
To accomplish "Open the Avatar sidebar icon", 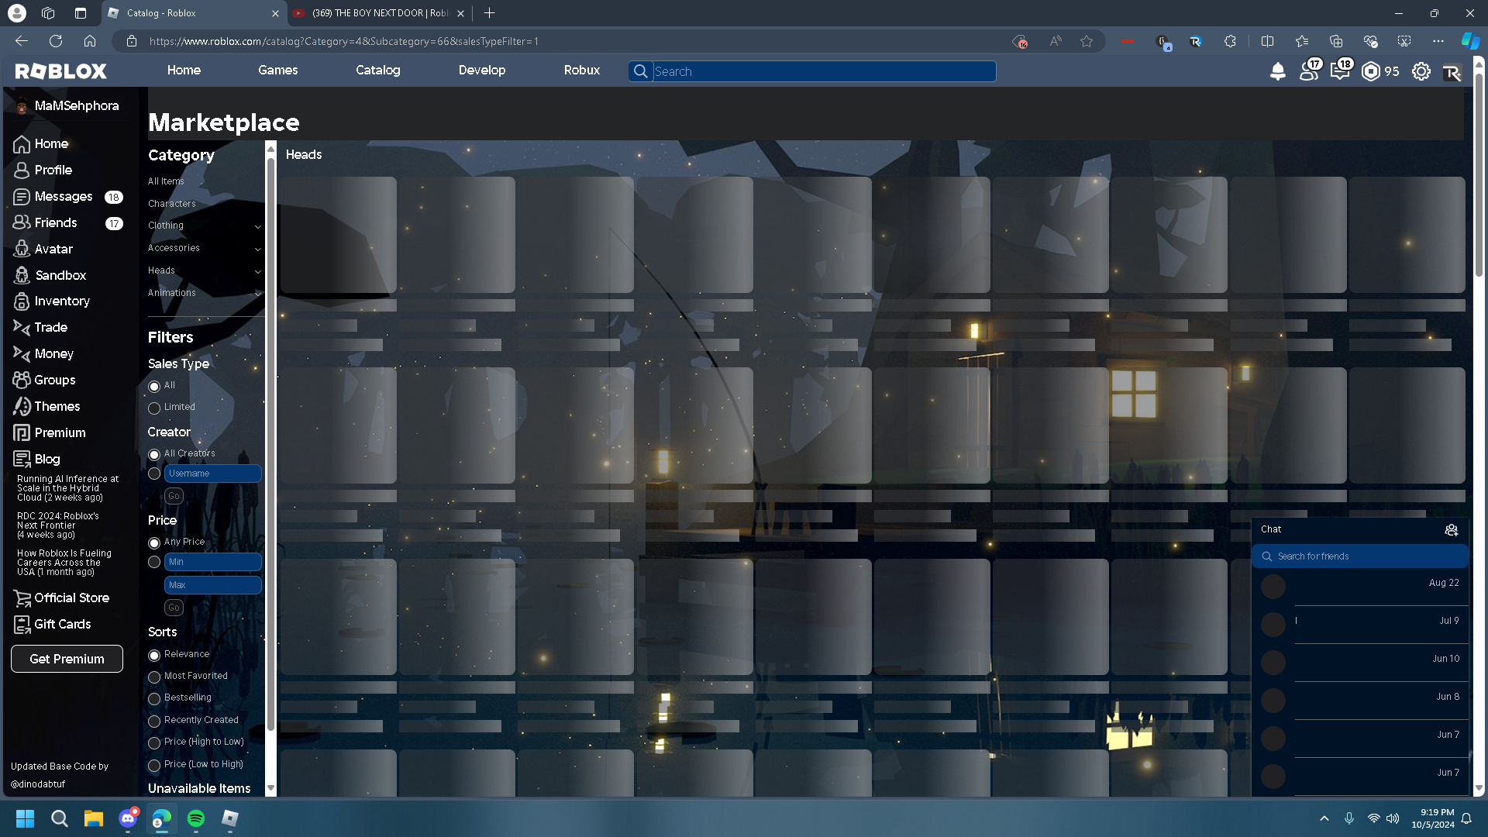I will 22,249.
